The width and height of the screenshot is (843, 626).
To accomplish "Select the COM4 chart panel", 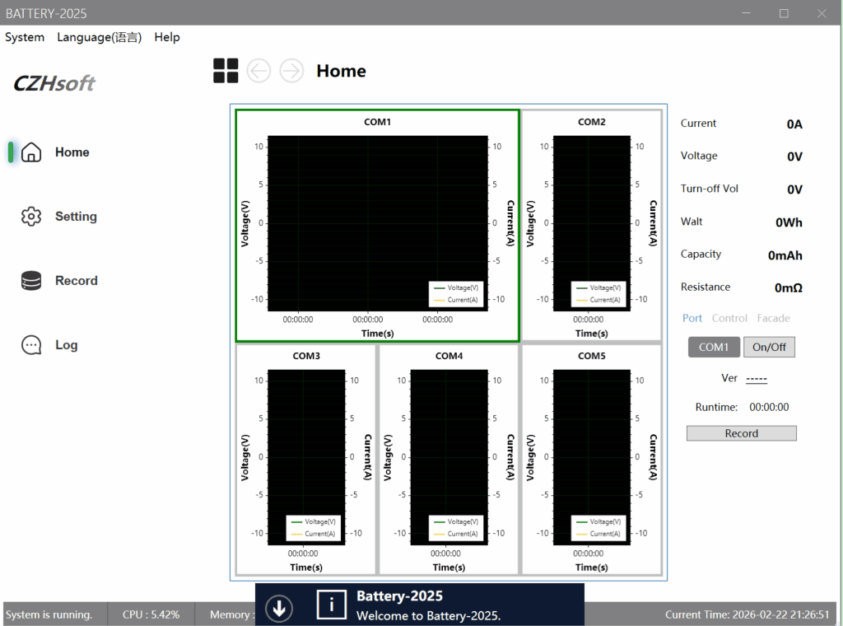I will [449, 460].
